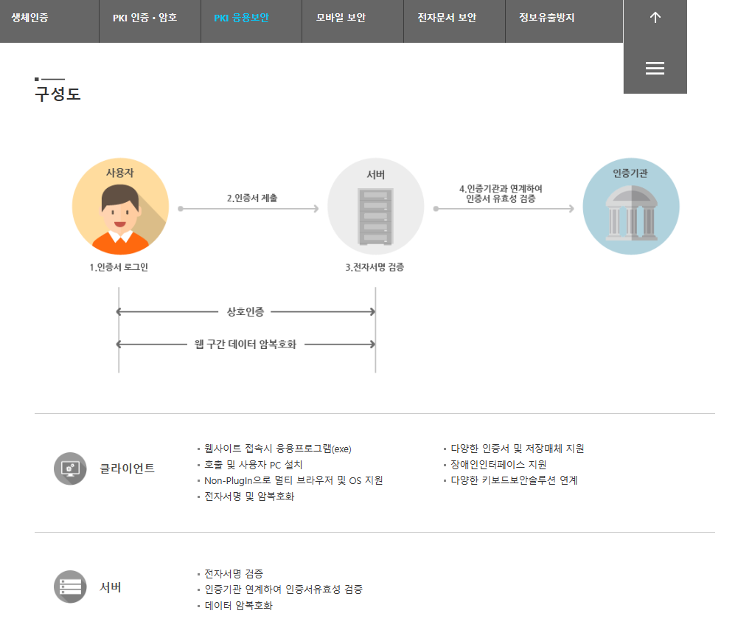This screenshot has width=738, height=619.
Task: Click the 서버 section list icon
Action: [70, 587]
